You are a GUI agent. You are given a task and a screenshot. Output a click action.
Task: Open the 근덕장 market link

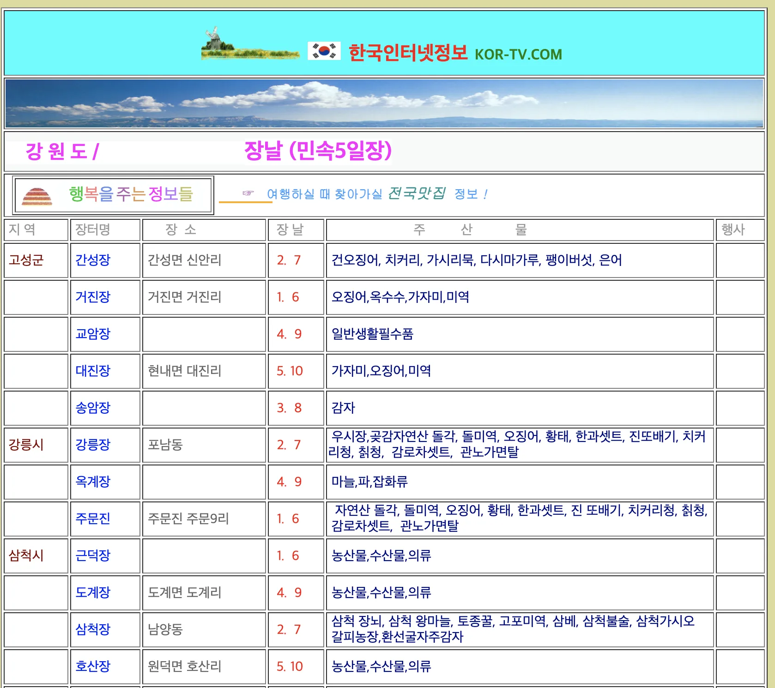tap(93, 555)
